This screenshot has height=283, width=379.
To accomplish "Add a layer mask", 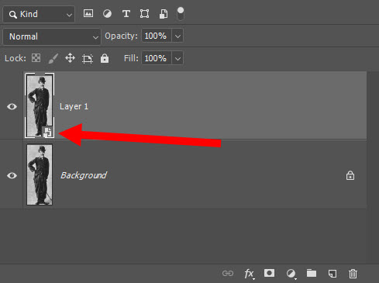I will [269, 273].
